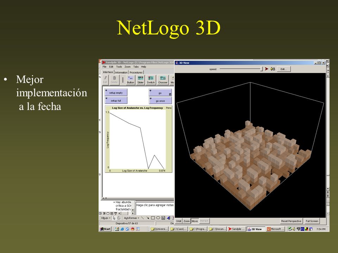Click the notes field 'Haga clic para agregar notas'

point(155,205)
